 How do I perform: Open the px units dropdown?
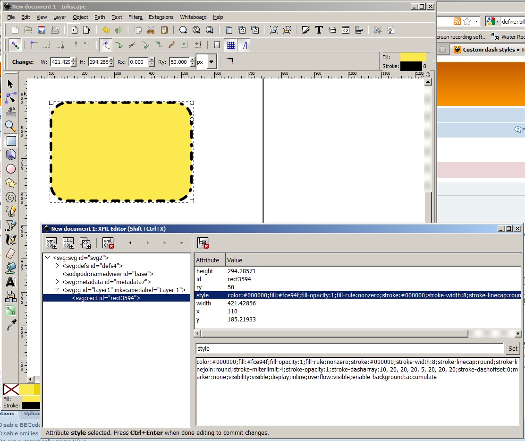click(x=211, y=62)
